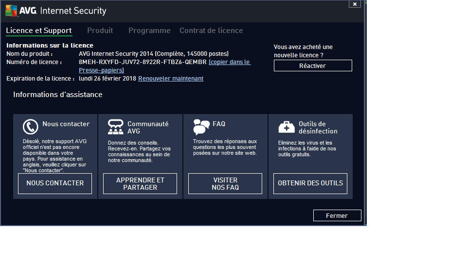Click the NOUS CONTACTER button
The image size is (467, 262).
point(55,183)
